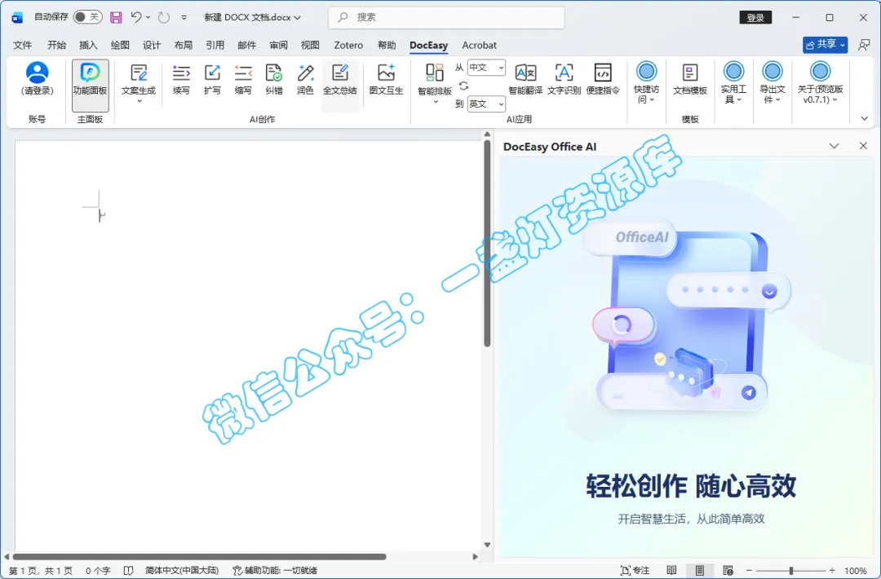This screenshot has width=881, height=579.
Task: Open the 便捷指令 quick commands tool
Action: click(602, 79)
